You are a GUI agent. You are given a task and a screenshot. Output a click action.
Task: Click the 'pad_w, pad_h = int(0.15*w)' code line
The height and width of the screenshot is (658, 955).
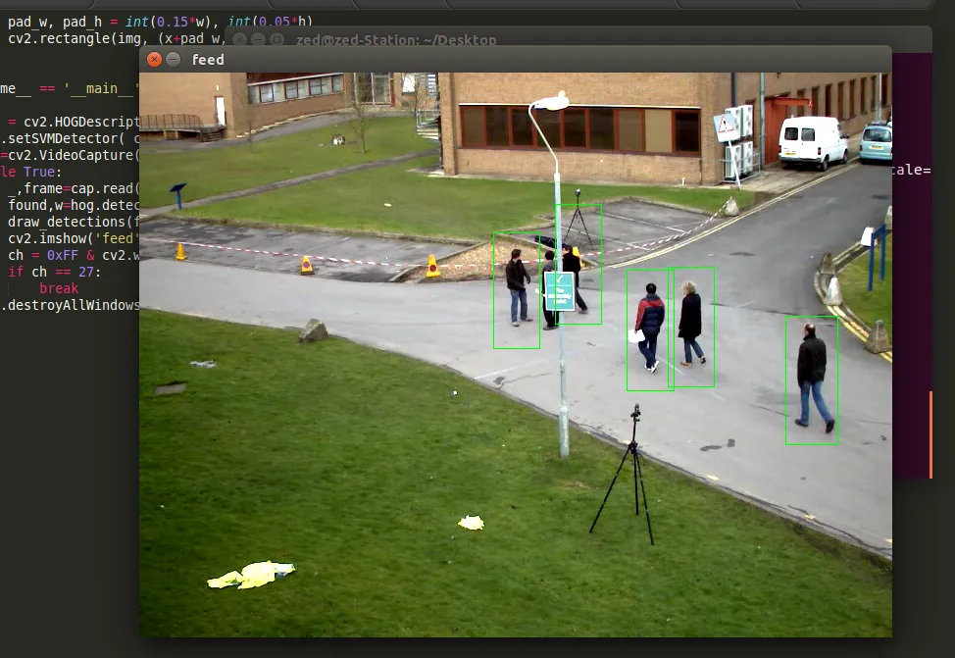[x=160, y=22]
